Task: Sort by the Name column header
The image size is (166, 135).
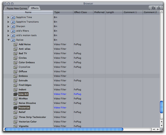Action: pyautogui.click(x=28, y=12)
